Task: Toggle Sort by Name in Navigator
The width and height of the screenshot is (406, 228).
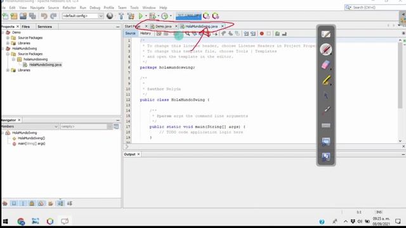Action: click(x=60, y=204)
